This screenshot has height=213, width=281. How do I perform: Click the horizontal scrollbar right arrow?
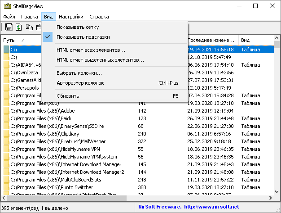(271, 198)
